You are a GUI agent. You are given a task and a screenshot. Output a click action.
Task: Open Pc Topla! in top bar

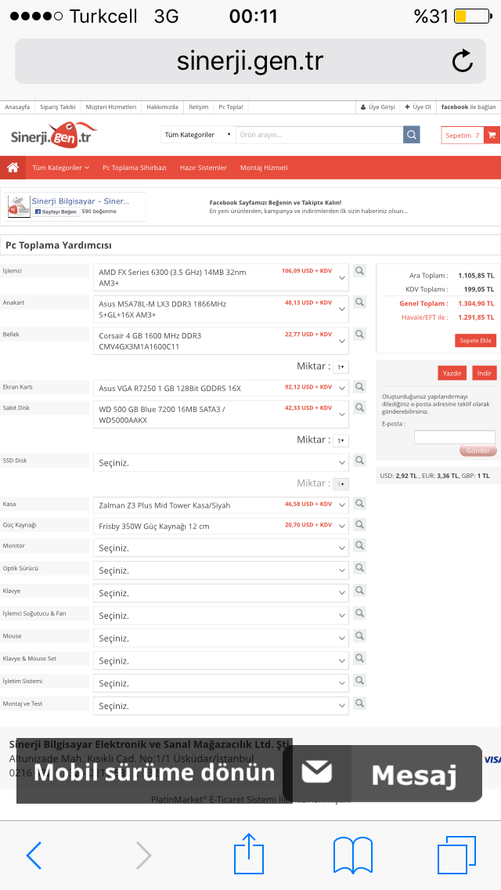[231, 107]
